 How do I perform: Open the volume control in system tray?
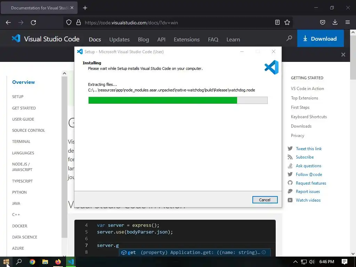point(312,262)
